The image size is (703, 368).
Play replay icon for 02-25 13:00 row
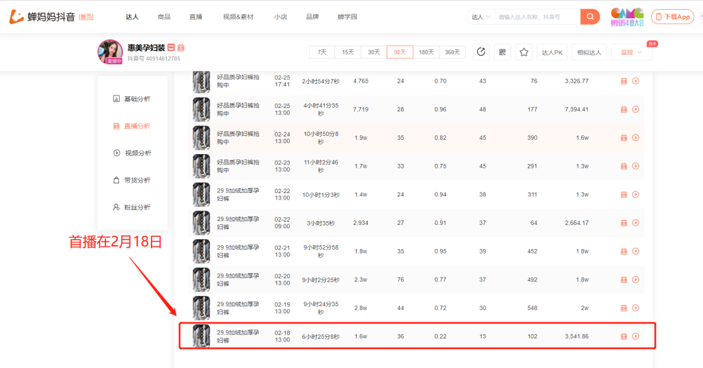[x=636, y=109]
